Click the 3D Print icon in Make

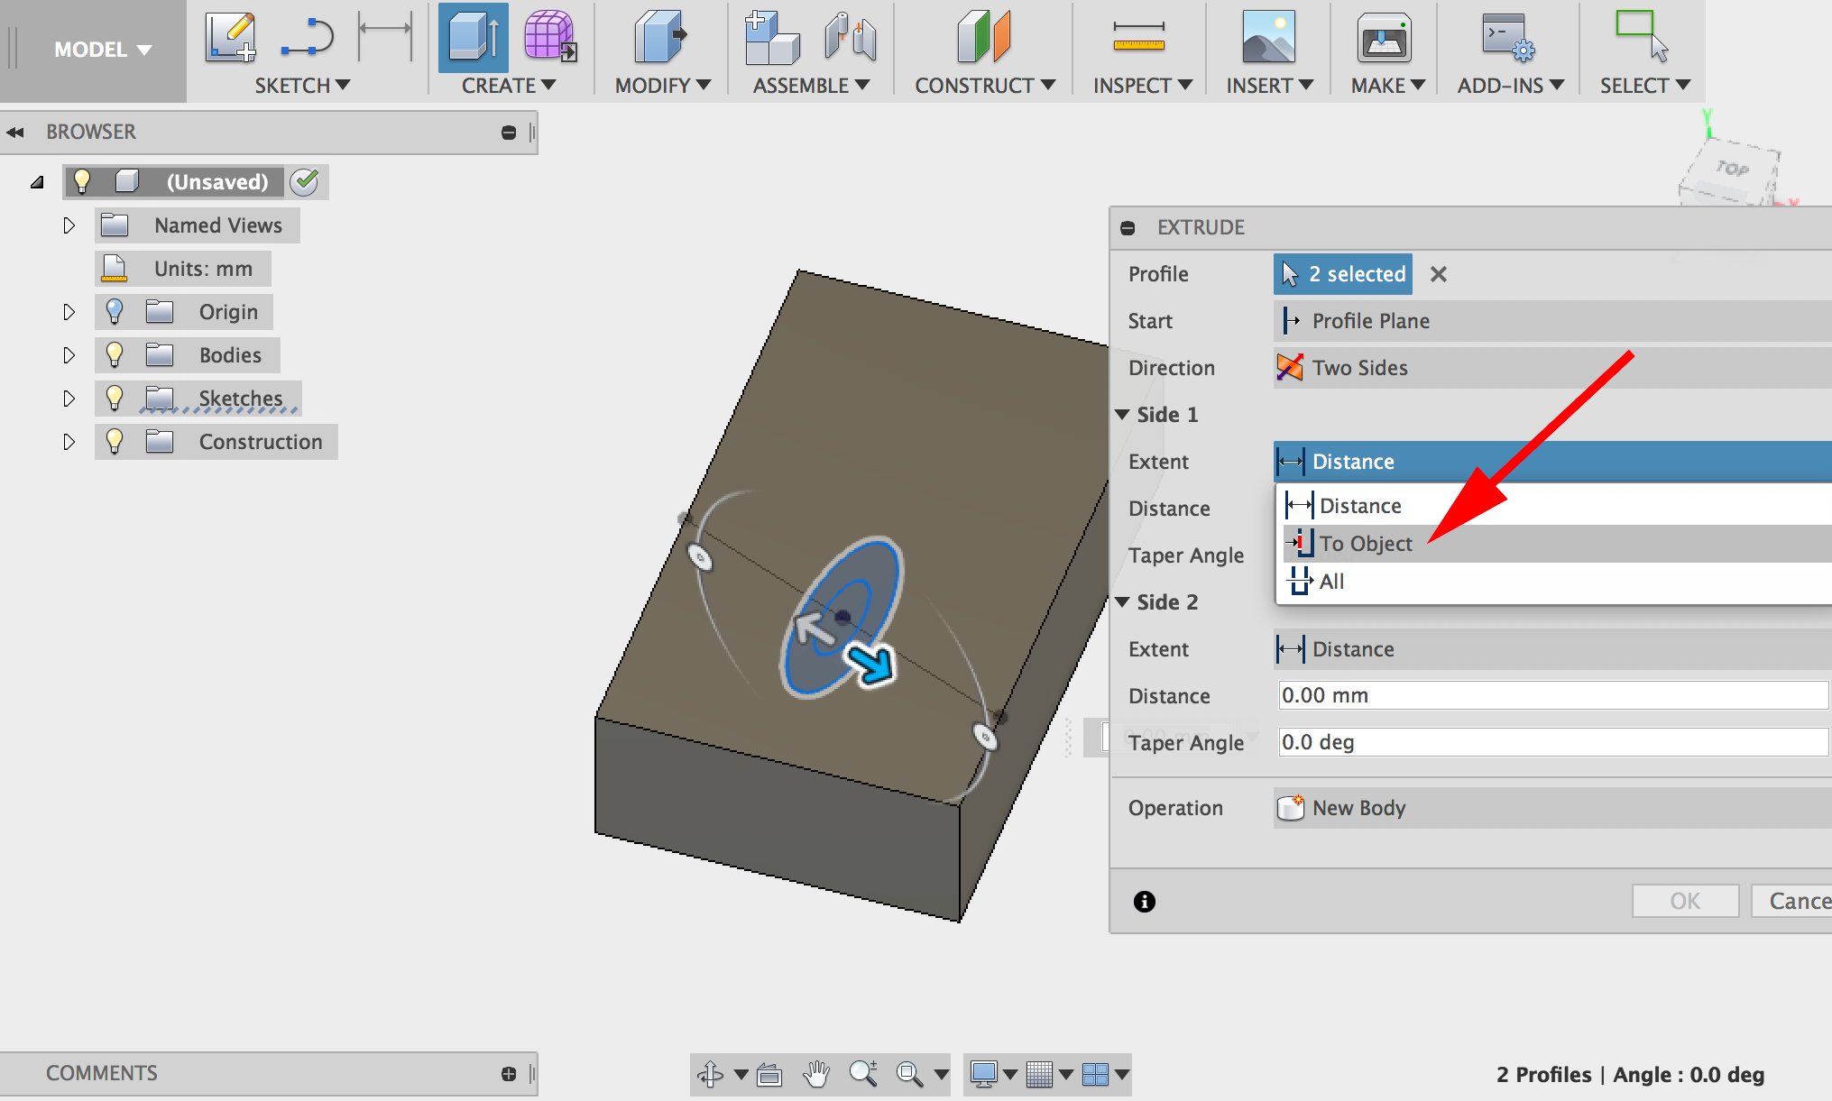(1385, 38)
